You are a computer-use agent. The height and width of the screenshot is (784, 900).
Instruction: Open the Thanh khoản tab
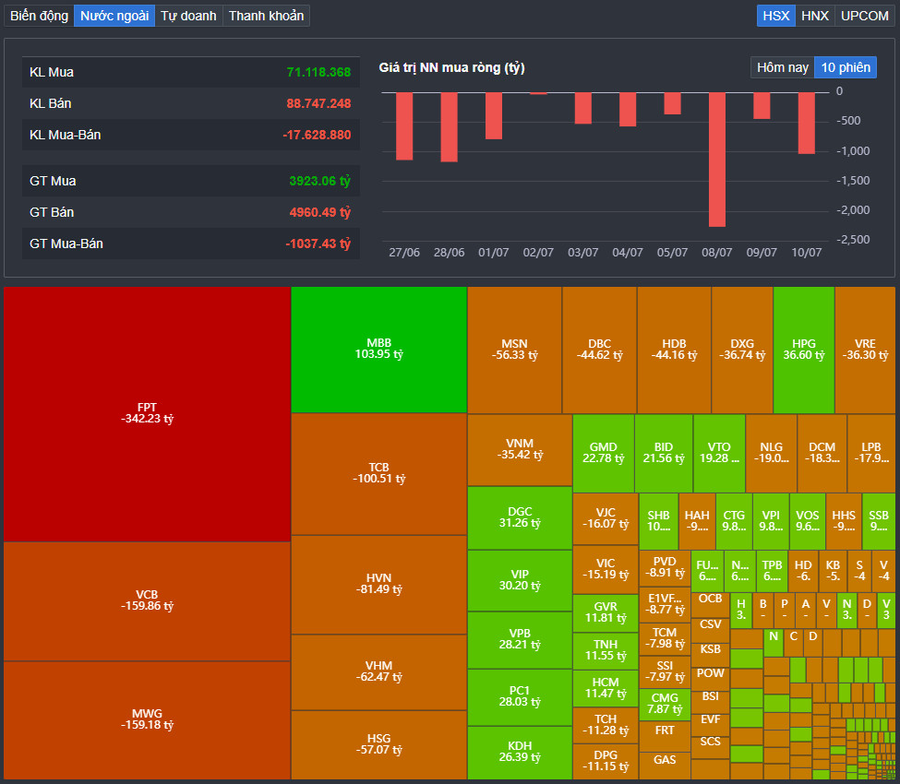266,16
